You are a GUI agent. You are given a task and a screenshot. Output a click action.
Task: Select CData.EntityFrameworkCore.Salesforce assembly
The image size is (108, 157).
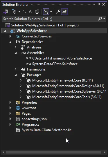(x=62, y=58)
